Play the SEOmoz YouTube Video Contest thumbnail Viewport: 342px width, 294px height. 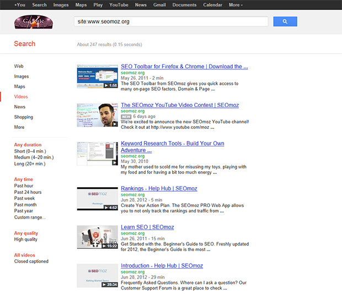[97, 115]
